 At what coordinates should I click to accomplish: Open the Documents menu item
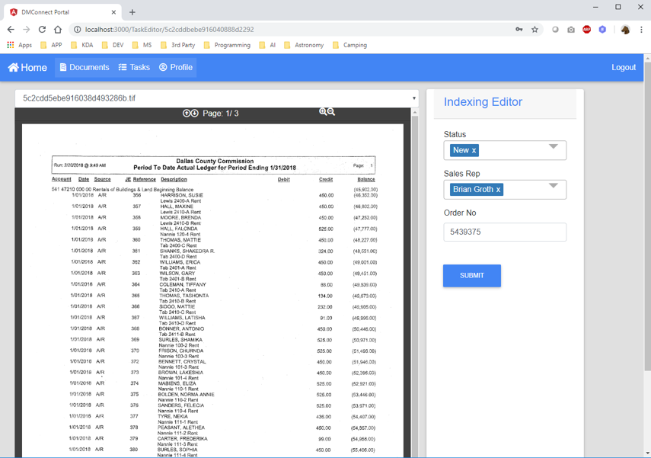(x=84, y=67)
